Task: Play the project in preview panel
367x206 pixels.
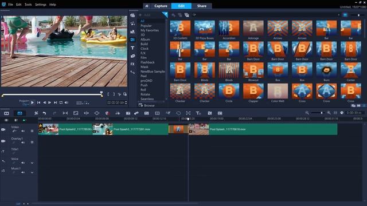Action: click(32, 102)
